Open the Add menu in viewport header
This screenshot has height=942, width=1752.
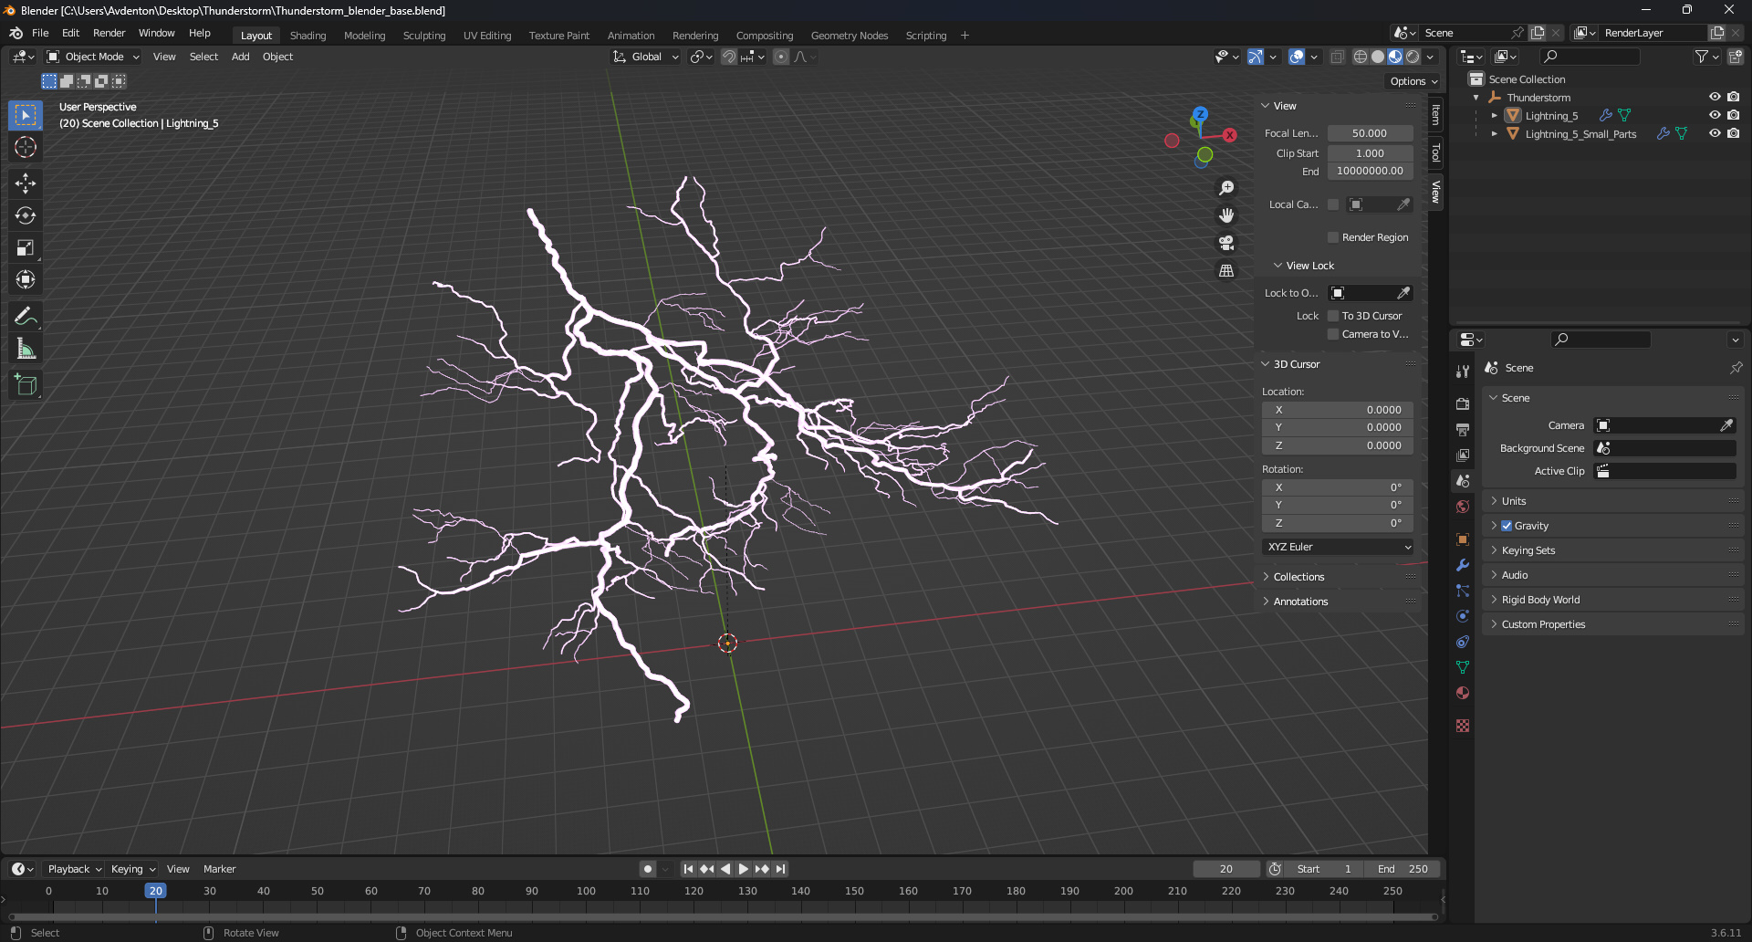point(240,57)
